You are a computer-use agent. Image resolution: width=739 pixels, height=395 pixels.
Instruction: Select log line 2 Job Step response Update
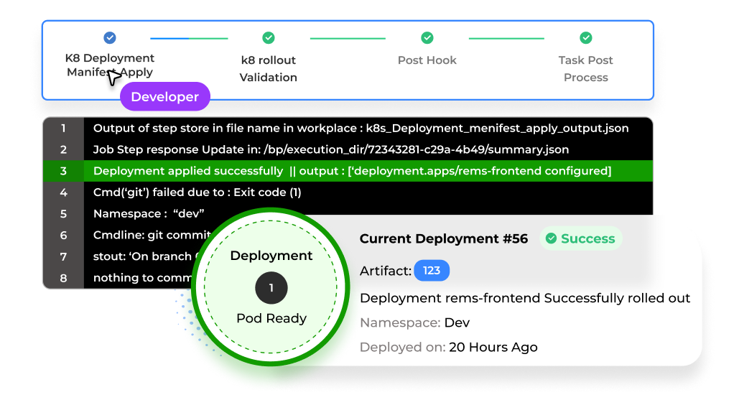click(x=330, y=150)
